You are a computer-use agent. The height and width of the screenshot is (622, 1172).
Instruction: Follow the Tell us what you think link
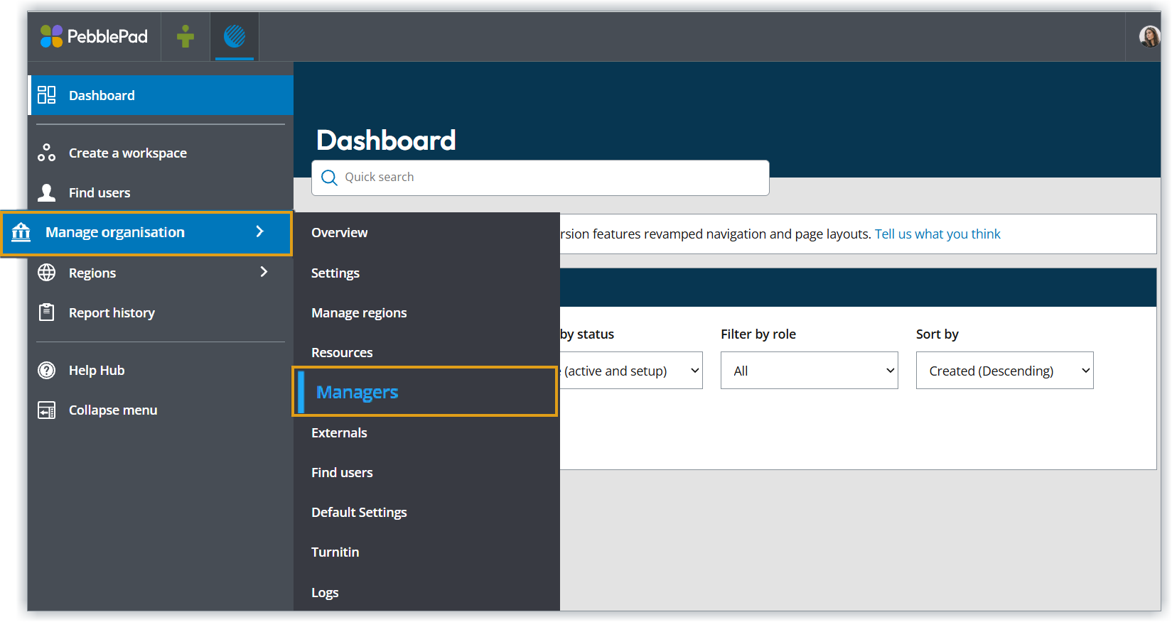pyautogui.click(x=937, y=234)
